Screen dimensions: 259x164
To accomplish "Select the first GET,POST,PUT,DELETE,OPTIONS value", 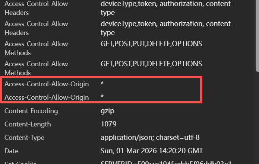I will 151,44.
